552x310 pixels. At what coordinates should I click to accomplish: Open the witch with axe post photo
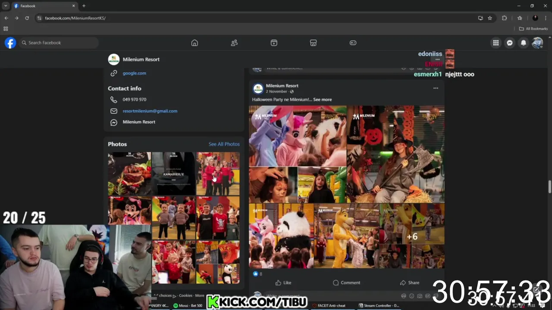(395, 154)
